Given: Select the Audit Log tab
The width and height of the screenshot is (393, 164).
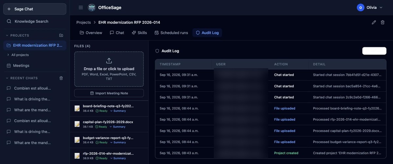Looking at the screenshot, I should [207, 33].
